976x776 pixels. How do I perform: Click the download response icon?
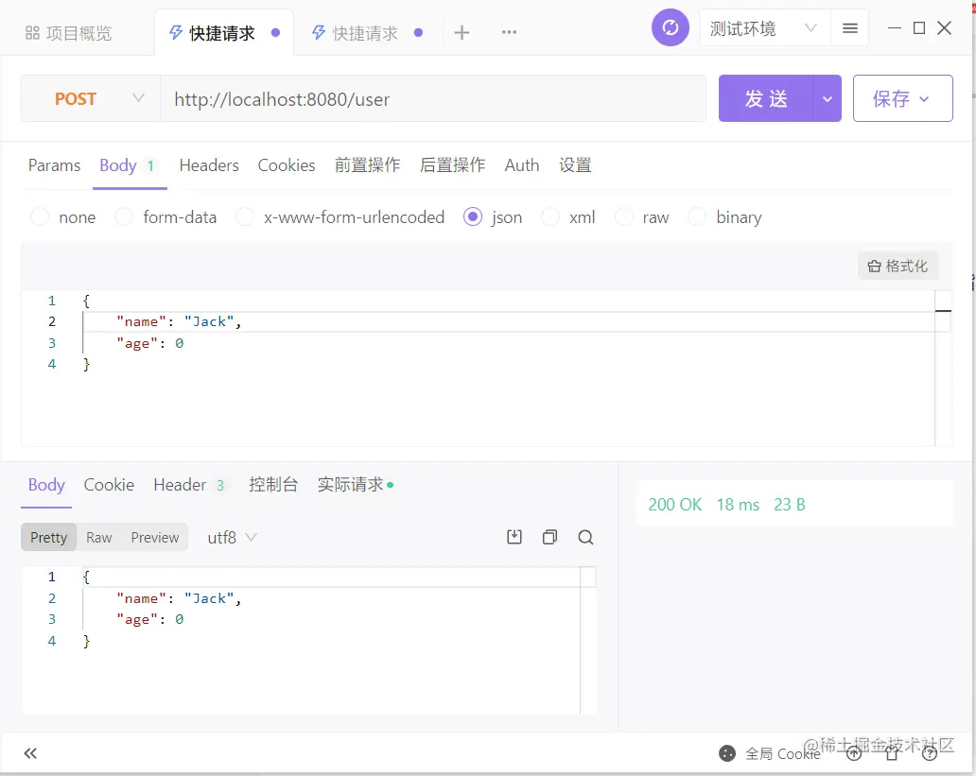coord(514,537)
